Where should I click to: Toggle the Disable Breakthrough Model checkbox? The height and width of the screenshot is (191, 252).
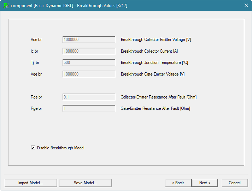(33, 148)
